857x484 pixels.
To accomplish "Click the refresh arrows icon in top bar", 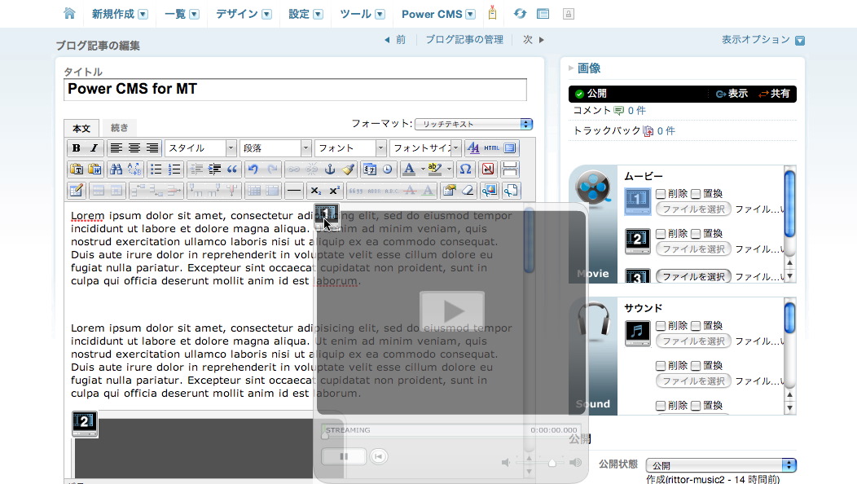I will click(520, 14).
